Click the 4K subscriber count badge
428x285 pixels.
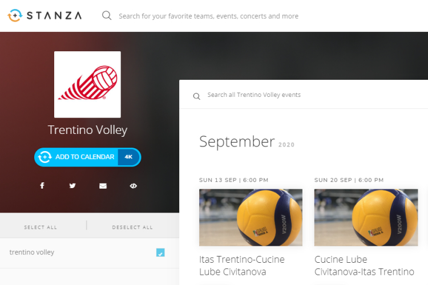(x=128, y=157)
